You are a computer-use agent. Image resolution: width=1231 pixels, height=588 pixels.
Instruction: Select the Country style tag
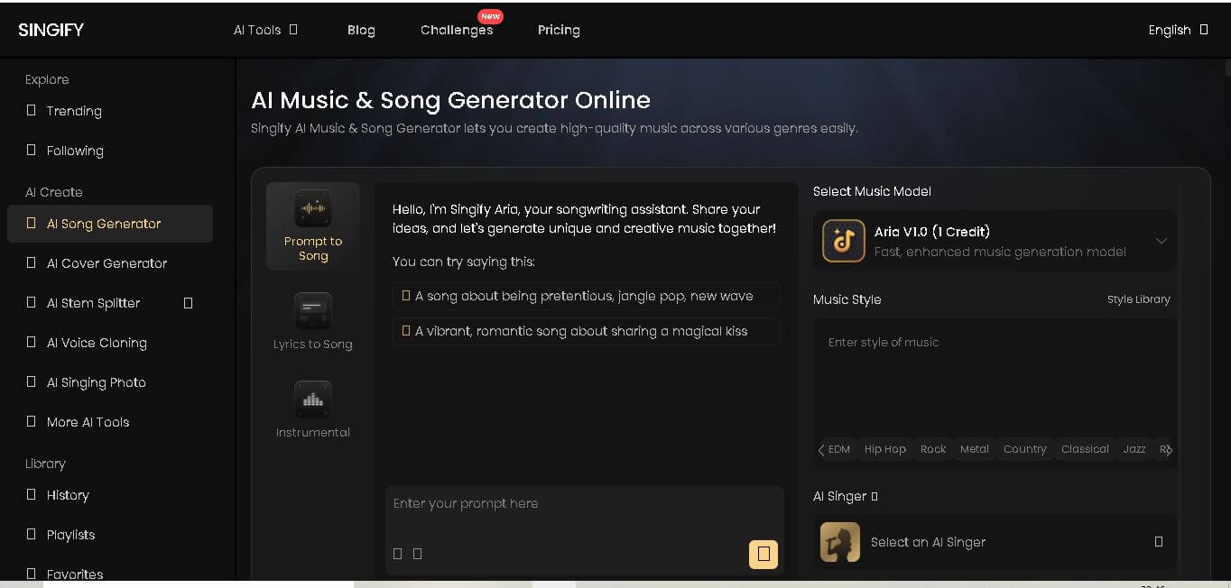[1025, 449]
